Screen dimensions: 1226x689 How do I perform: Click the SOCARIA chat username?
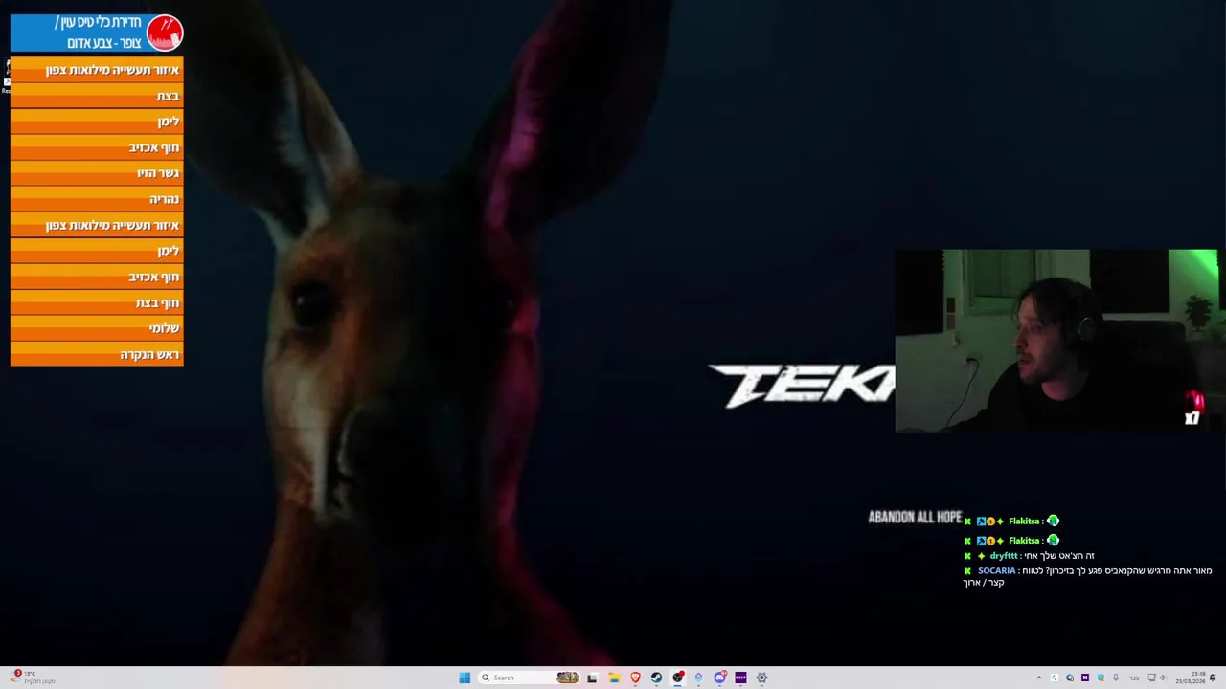[x=996, y=571]
